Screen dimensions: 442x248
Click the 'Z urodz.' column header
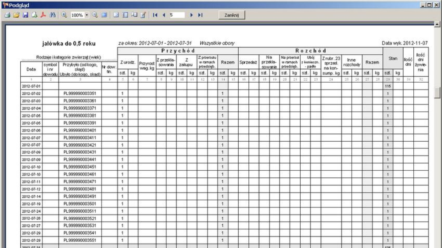pos(128,62)
